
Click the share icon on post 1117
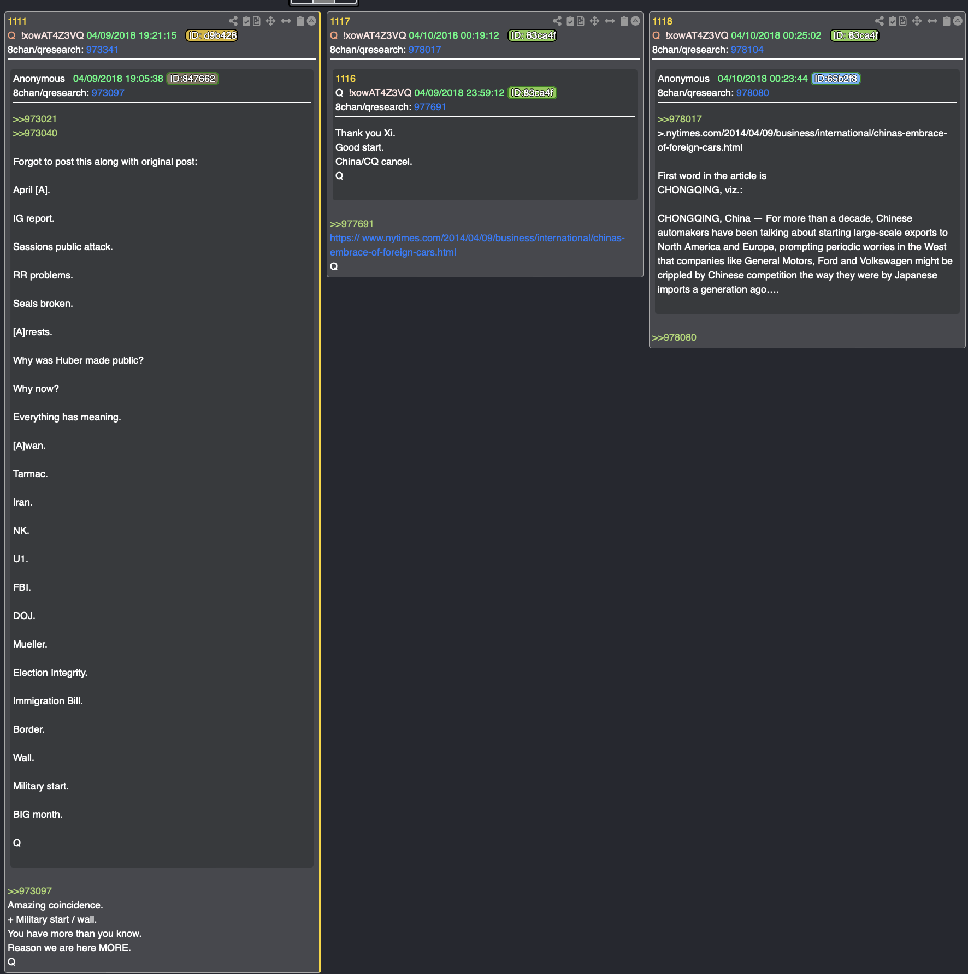tap(557, 21)
